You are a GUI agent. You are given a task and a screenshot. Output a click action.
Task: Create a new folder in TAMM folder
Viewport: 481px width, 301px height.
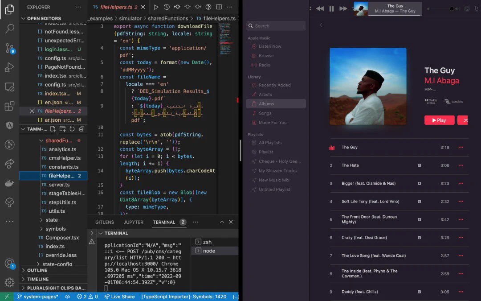click(63, 129)
